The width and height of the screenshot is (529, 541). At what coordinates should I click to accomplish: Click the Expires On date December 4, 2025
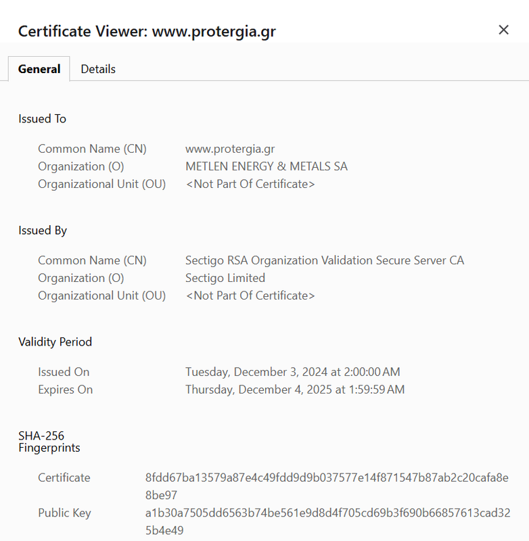[295, 390]
